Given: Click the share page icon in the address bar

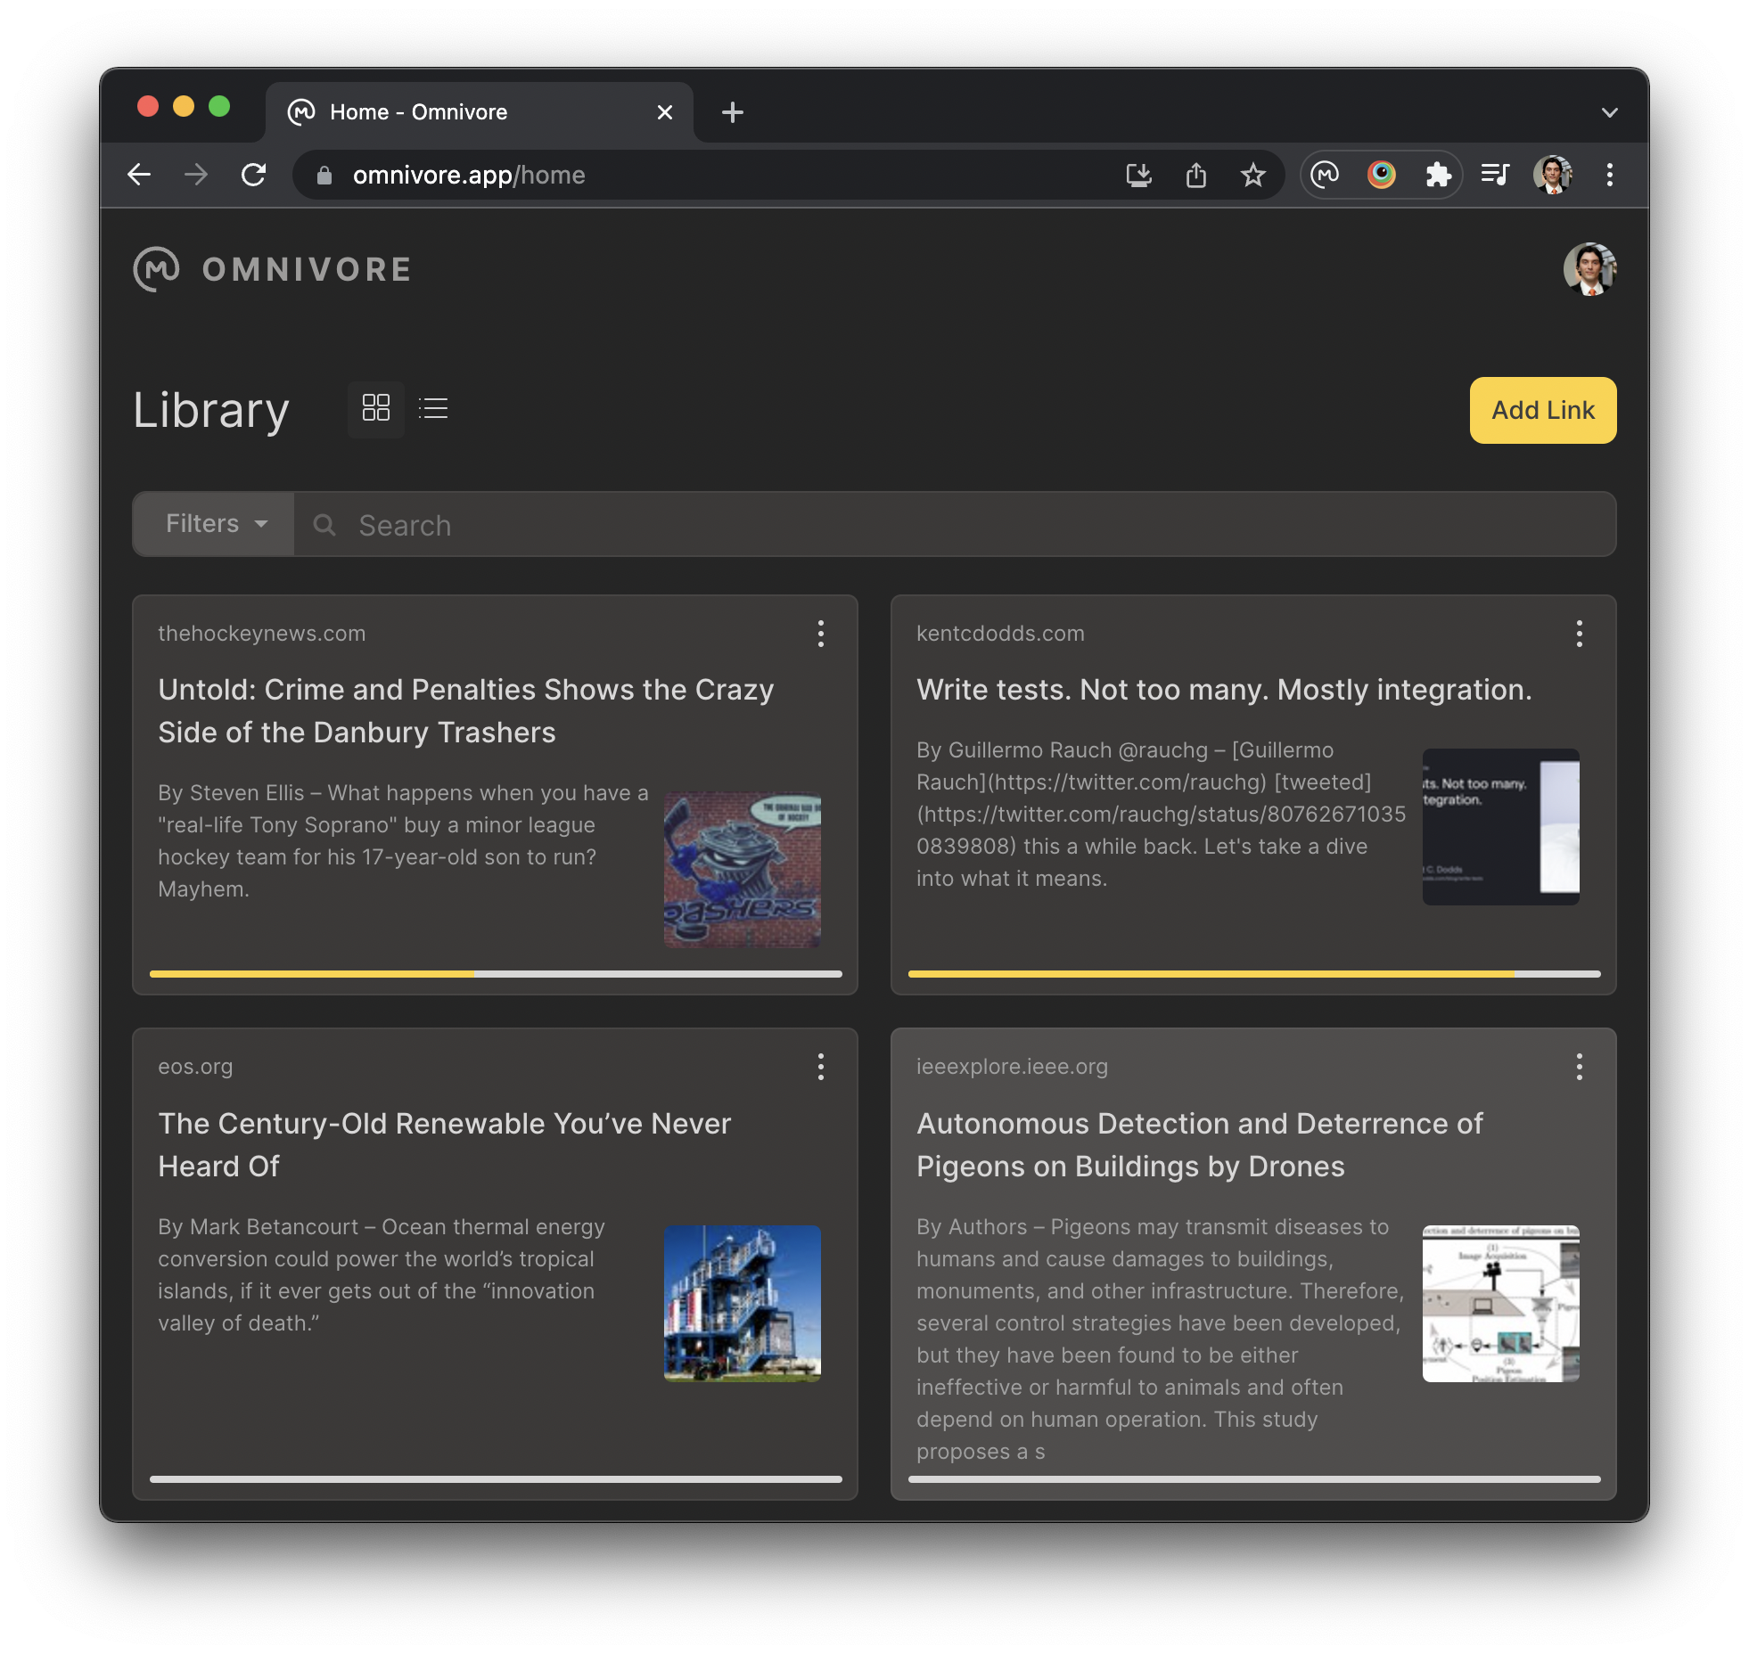Looking at the screenshot, I should click(1195, 175).
